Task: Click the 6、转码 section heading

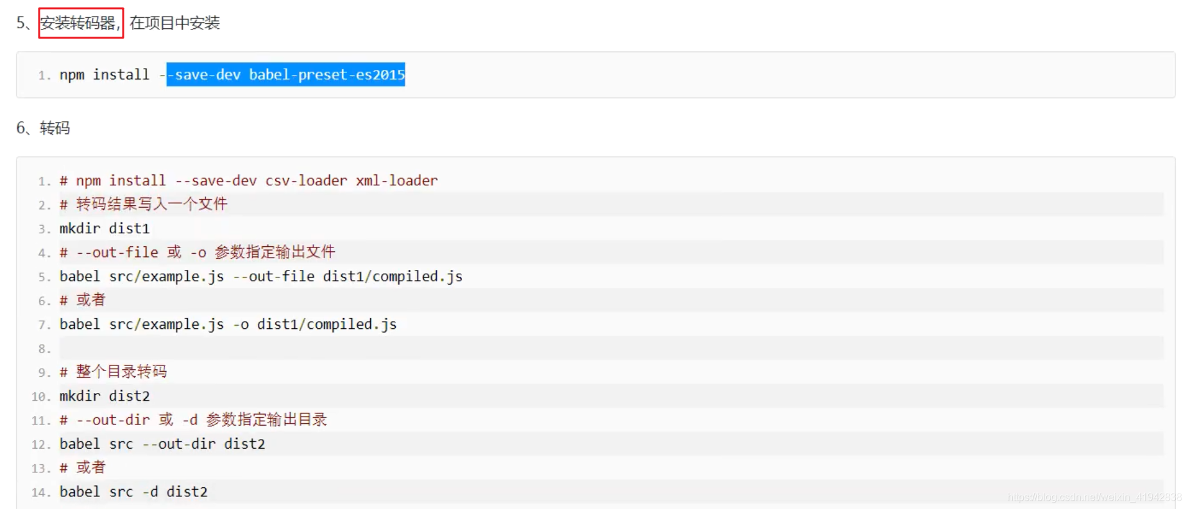Action: (x=43, y=128)
